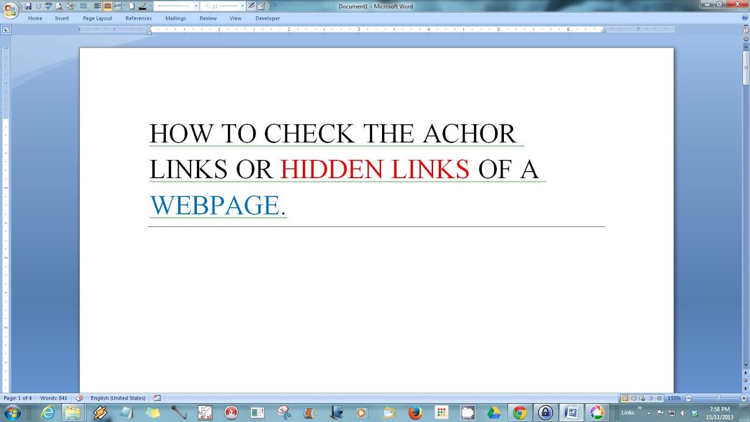Open Google Drive from the taskbar

click(493, 413)
